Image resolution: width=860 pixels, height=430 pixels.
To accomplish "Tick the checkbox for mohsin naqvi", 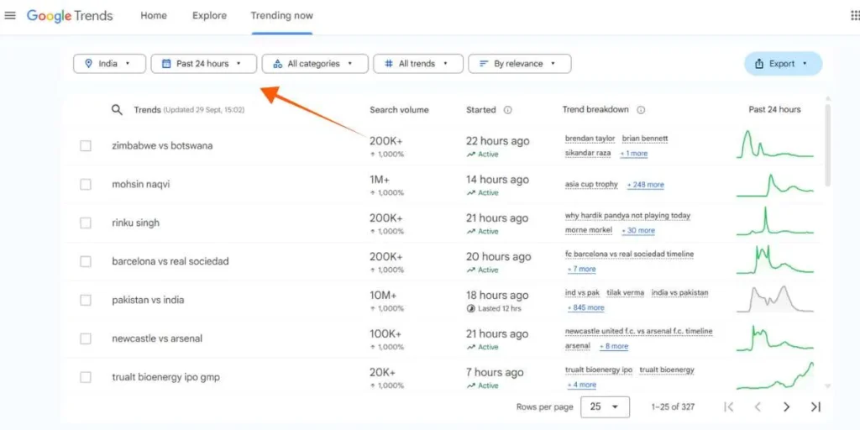I will point(86,185).
